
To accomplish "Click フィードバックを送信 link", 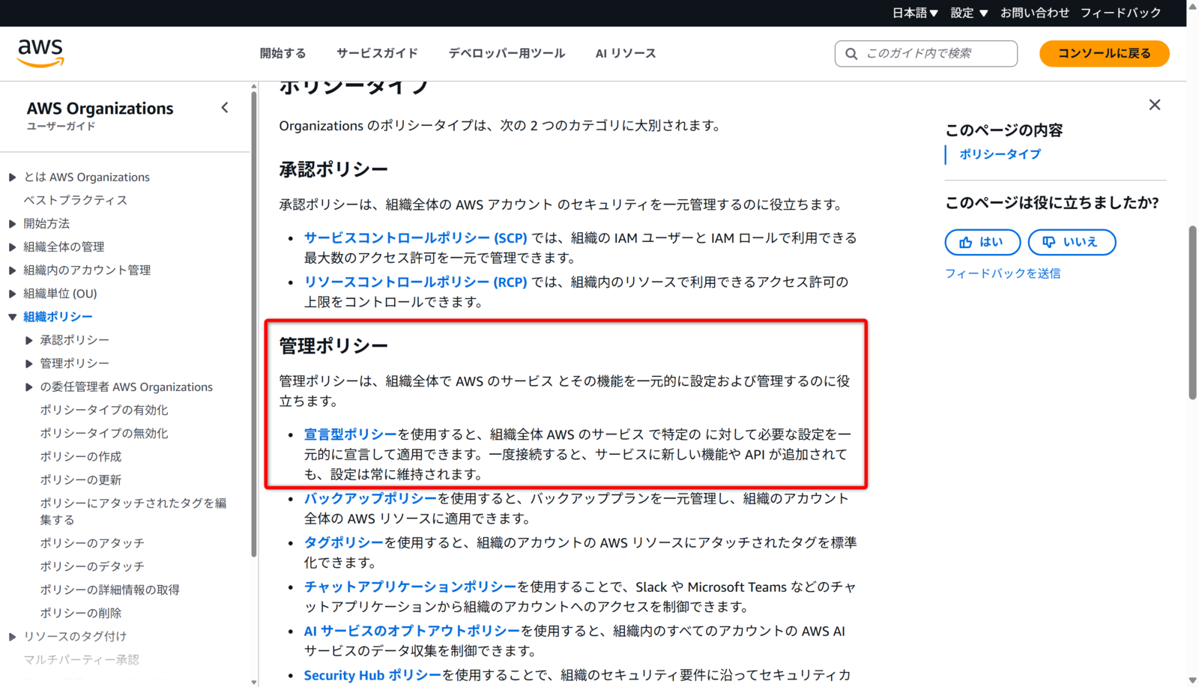I will [x=1003, y=273].
